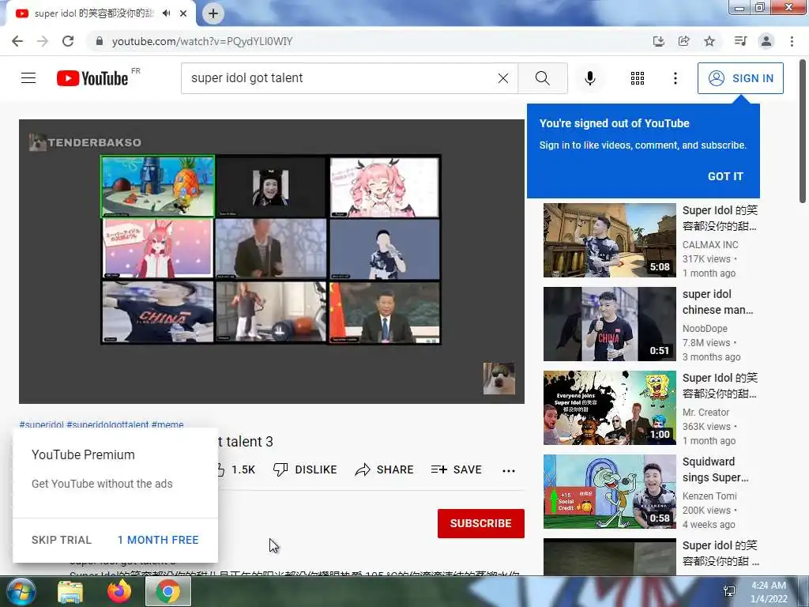809x607 pixels.
Task: Launch Firefox from the taskbar
Action: click(x=119, y=591)
